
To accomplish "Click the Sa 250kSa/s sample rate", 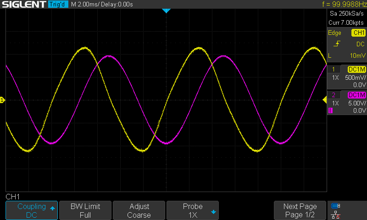I will pyautogui.click(x=347, y=14).
